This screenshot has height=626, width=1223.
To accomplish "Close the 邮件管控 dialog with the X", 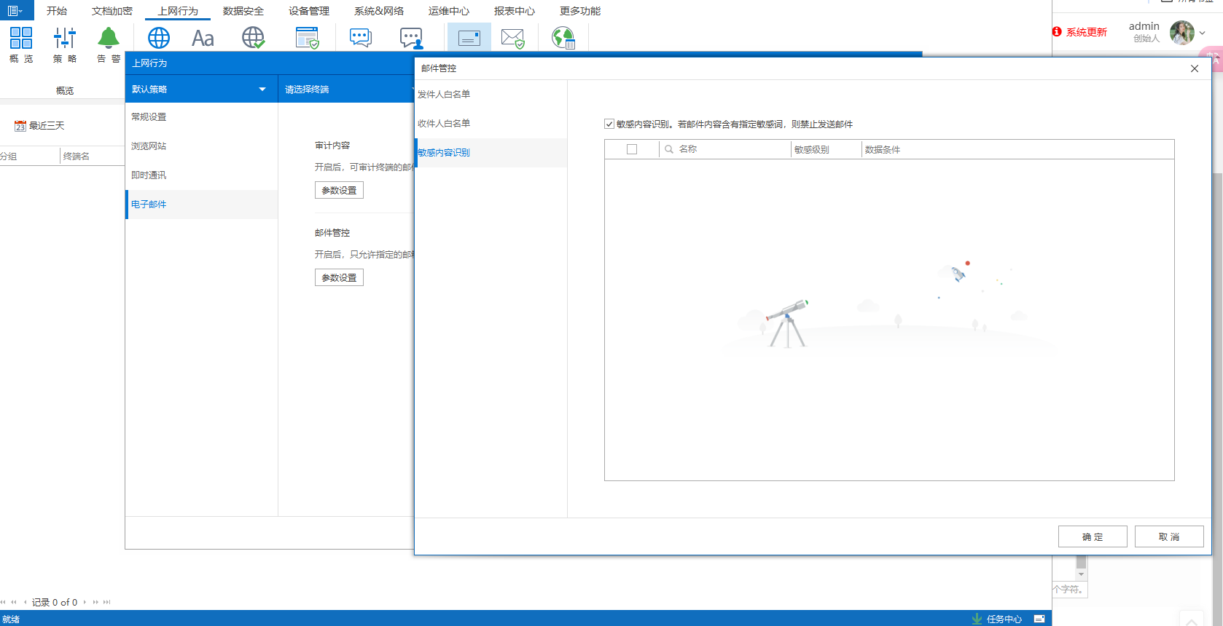I will coord(1195,68).
